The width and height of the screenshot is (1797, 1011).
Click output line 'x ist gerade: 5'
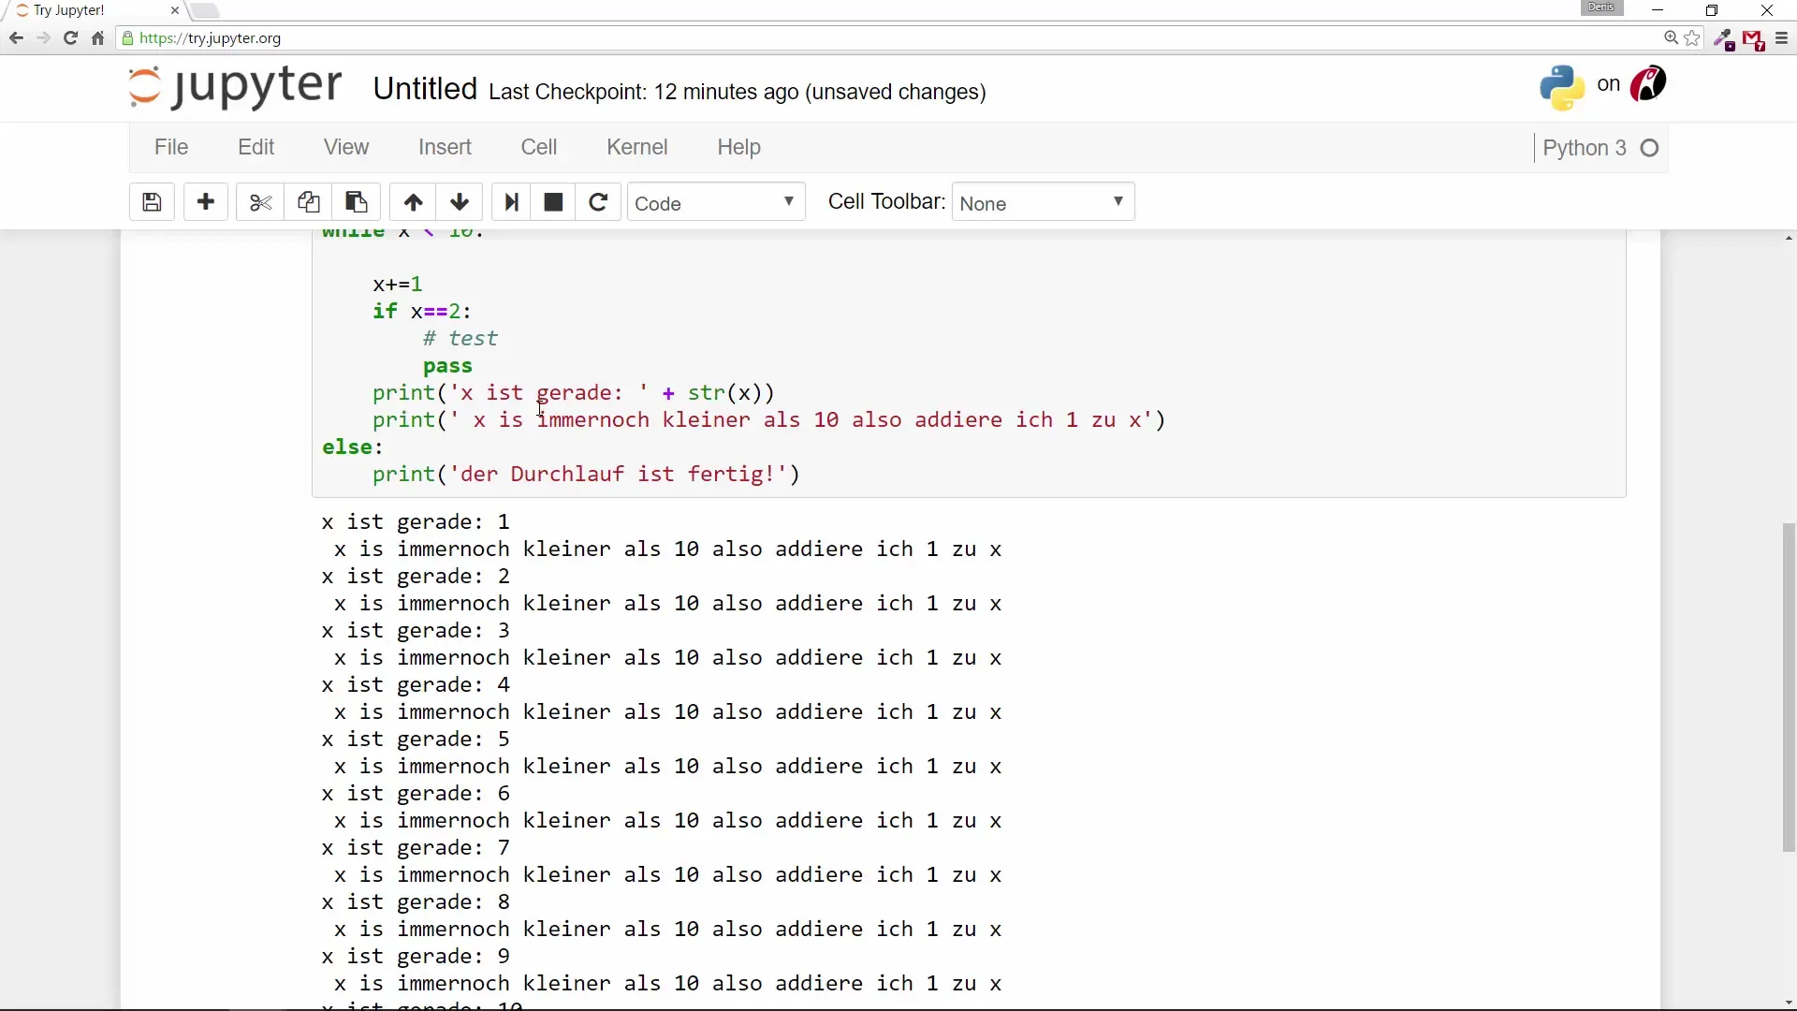[416, 739]
